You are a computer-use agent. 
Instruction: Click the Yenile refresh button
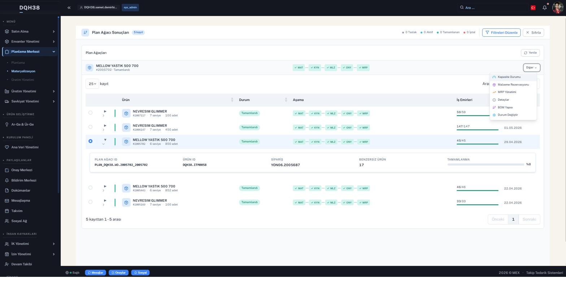coord(530,53)
